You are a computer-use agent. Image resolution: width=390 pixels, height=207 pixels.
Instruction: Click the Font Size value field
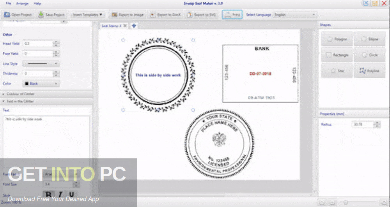[58, 184]
